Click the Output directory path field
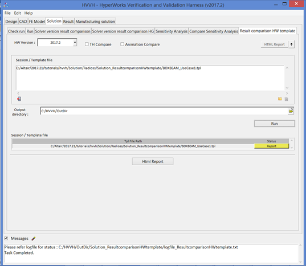Screen dimensions: 306x266 [164, 111]
